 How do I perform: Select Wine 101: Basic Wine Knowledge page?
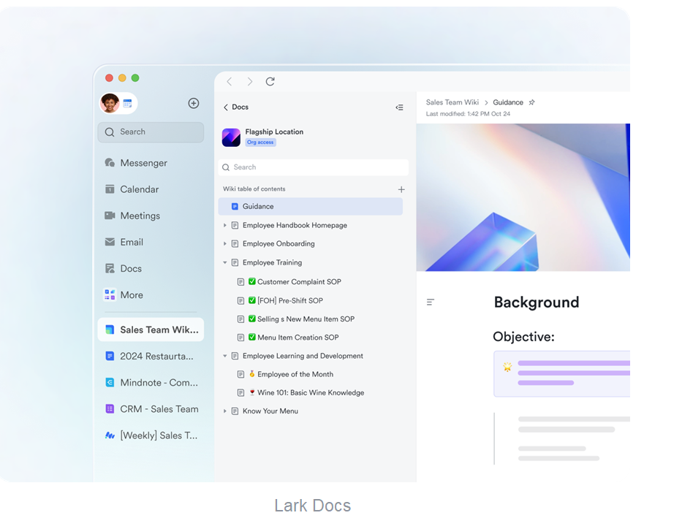(310, 393)
